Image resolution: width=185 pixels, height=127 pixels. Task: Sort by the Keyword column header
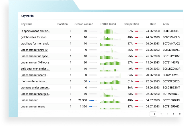26,24
